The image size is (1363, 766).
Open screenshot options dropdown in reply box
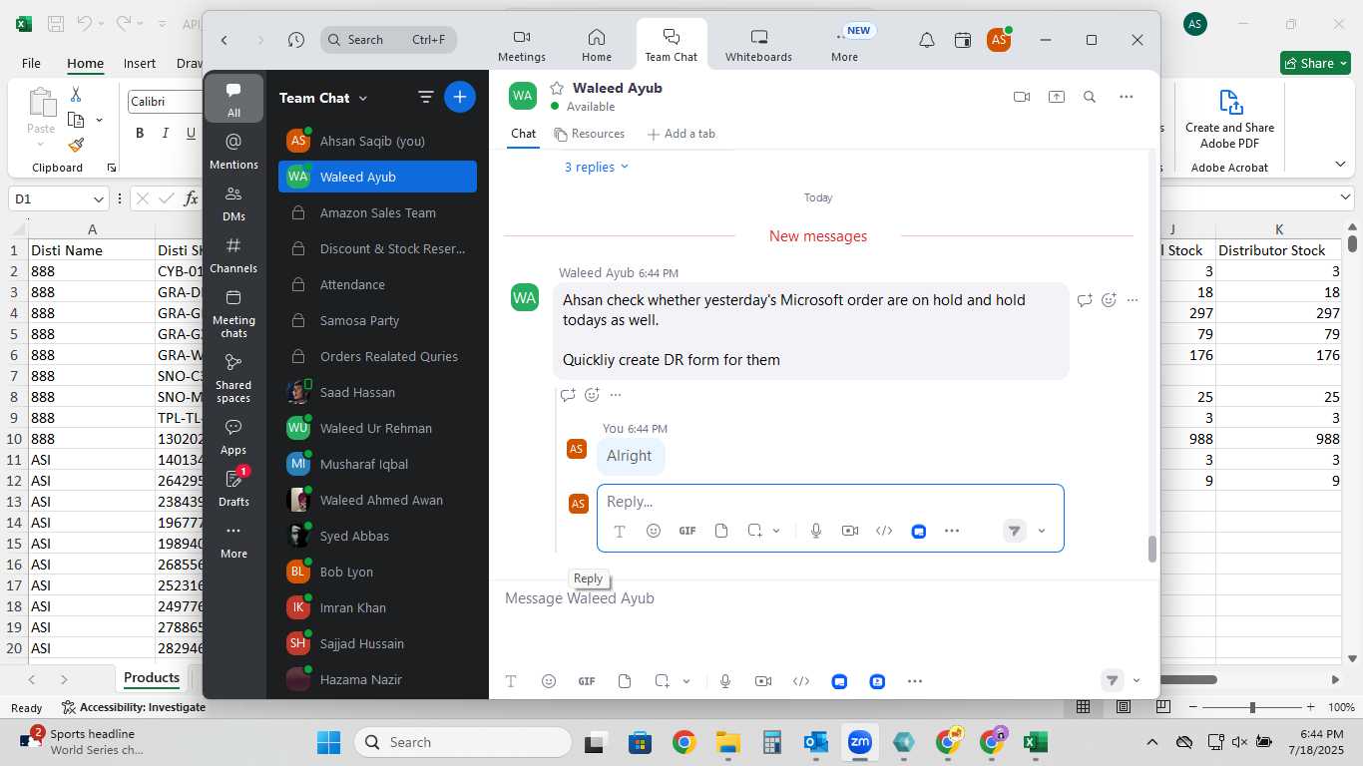click(x=776, y=531)
